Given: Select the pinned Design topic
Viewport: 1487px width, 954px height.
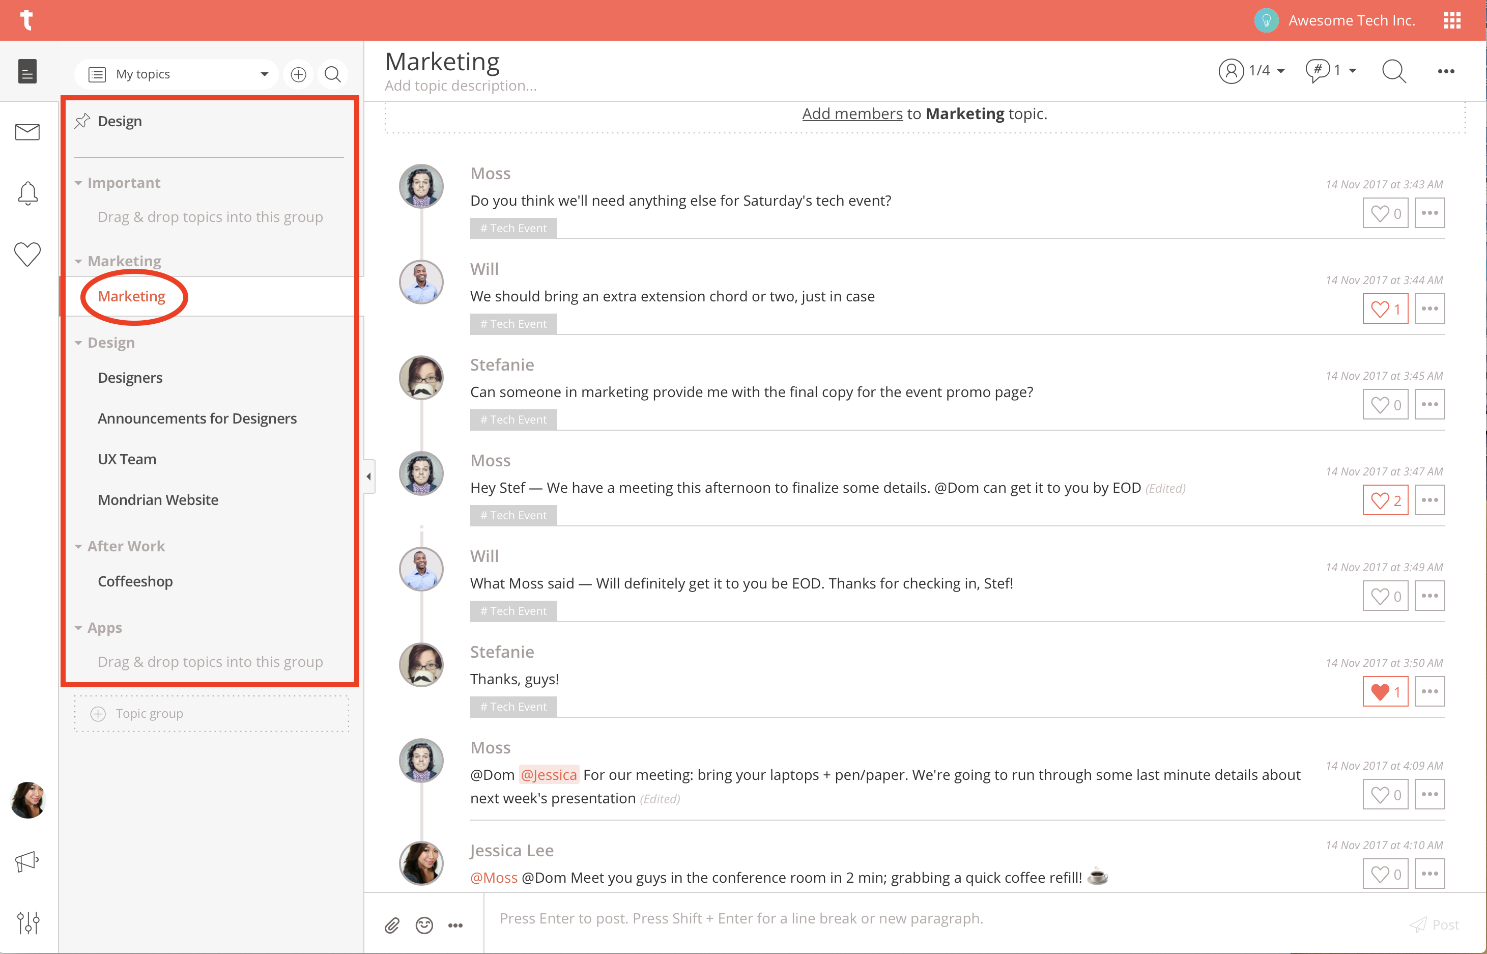Looking at the screenshot, I should (120, 122).
